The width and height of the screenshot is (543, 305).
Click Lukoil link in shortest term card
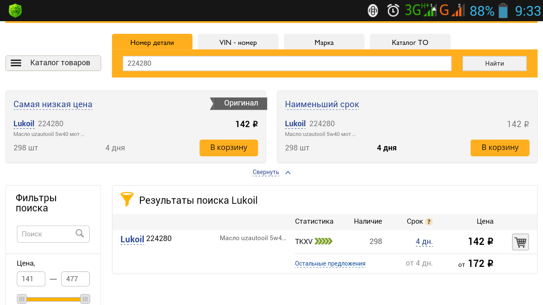(x=295, y=124)
